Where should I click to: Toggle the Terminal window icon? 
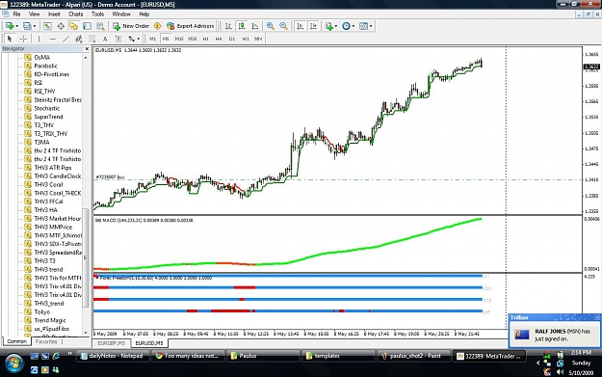pyautogui.click(x=87, y=26)
